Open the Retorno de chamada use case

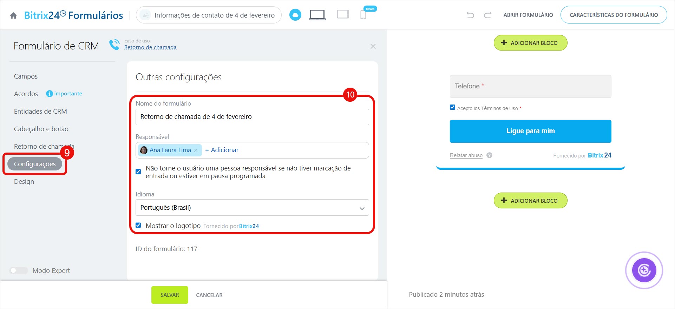click(x=150, y=47)
